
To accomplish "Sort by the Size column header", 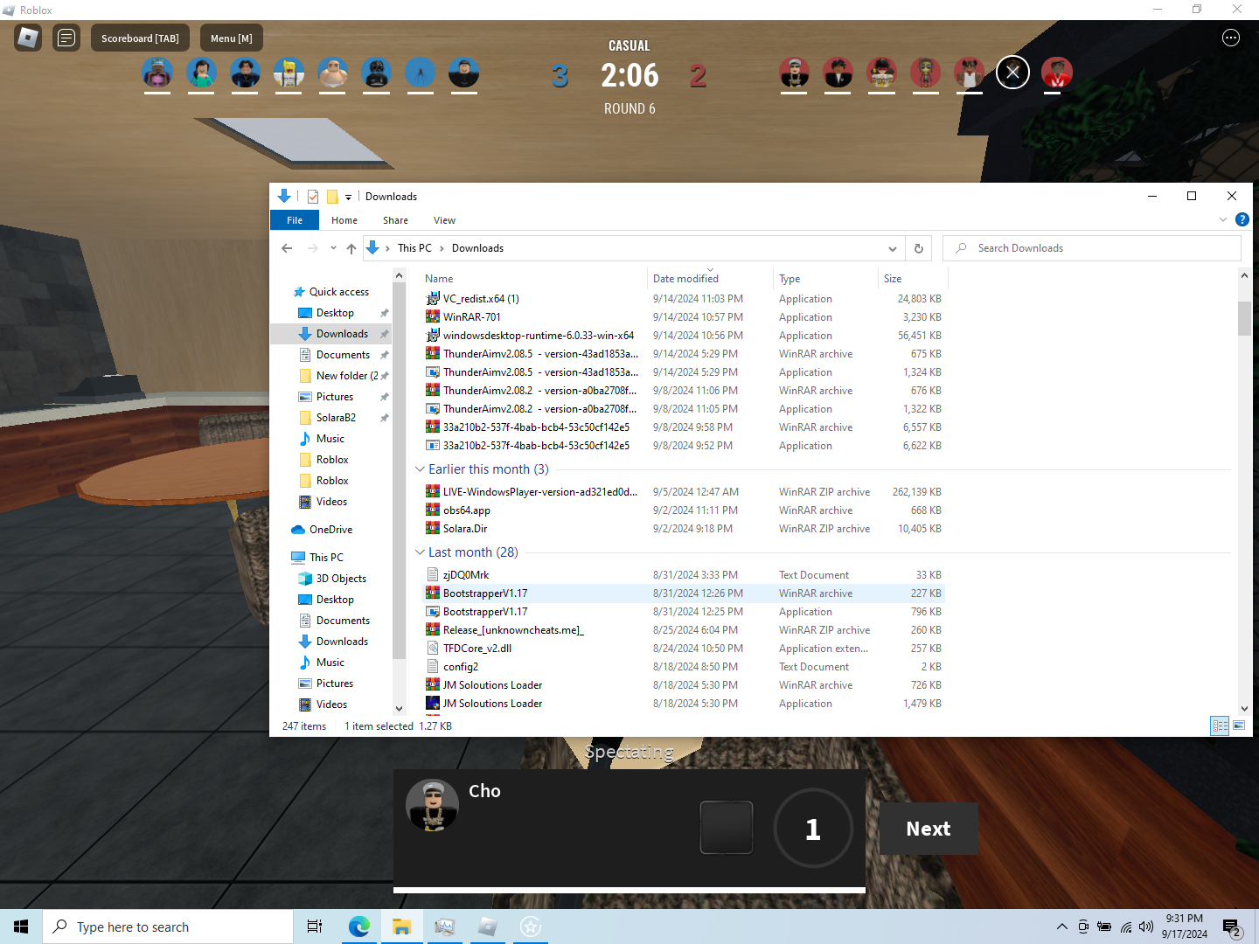I will 913,279.
